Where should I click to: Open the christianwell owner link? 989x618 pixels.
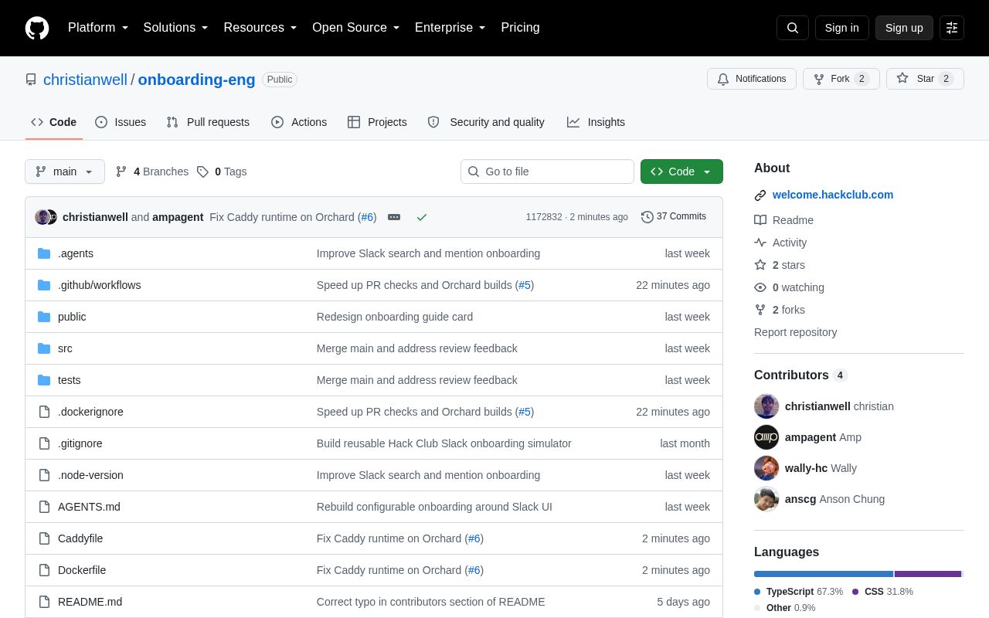pyautogui.click(x=85, y=80)
